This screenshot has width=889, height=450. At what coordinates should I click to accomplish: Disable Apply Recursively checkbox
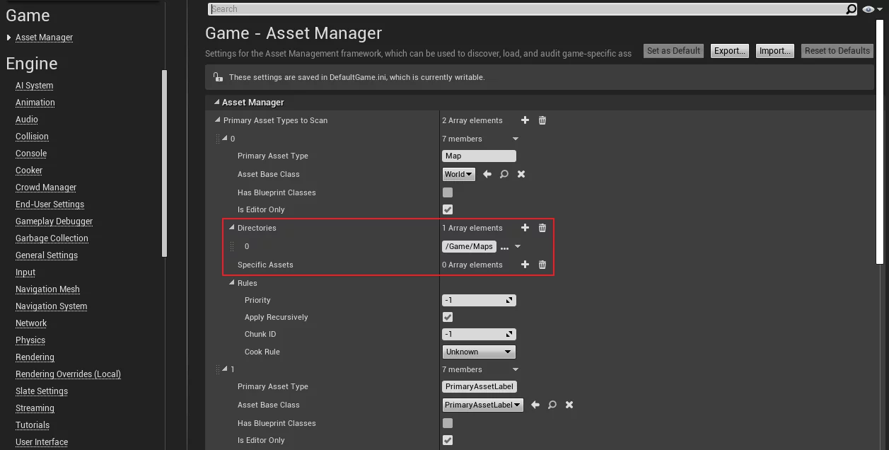[448, 317]
